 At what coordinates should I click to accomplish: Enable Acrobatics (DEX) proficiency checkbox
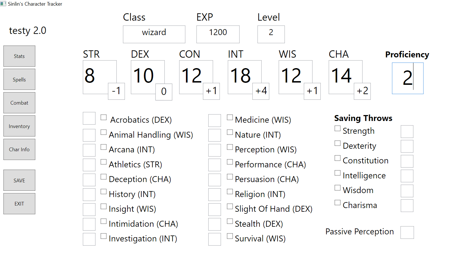tap(104, 117)
